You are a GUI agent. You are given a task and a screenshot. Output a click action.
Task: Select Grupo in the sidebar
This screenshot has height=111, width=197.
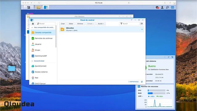coord(43,50)
